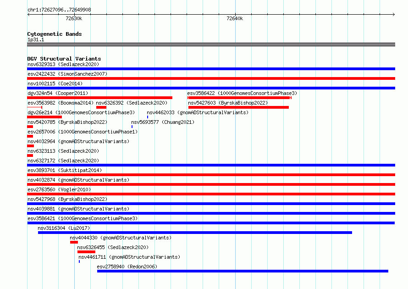Select the red dgv26e214 feature bar
This screenshot has height=289, width=408.
tap(44, 117)
